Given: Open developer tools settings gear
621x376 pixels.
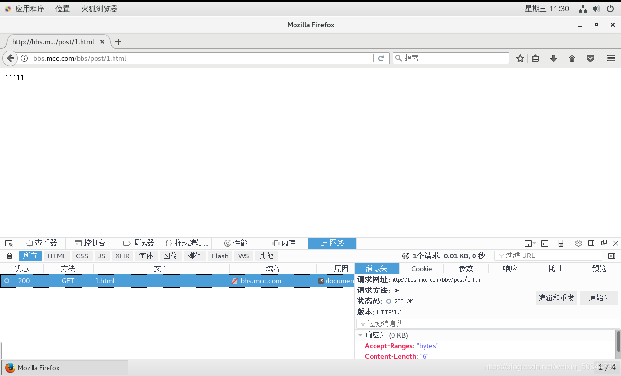Looking at the screenshot, I should tap(578, 243).
